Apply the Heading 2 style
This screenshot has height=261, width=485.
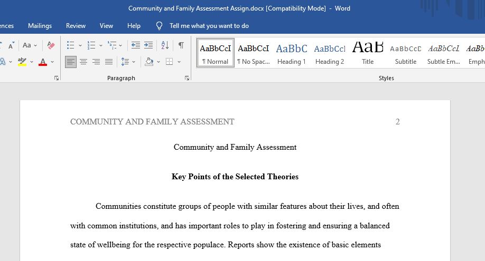point(330,53)
